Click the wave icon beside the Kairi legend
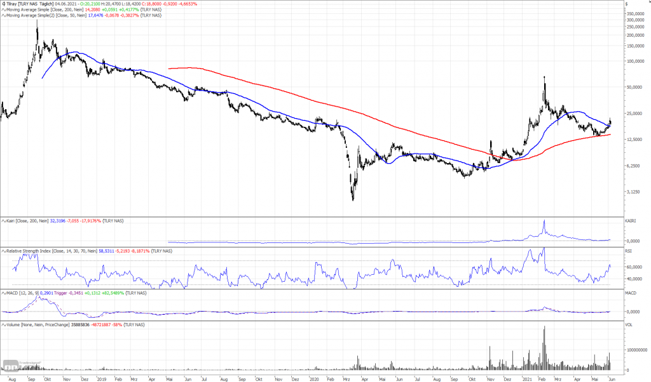The height and width of the screenshot is (382, 651). (3, 221)
